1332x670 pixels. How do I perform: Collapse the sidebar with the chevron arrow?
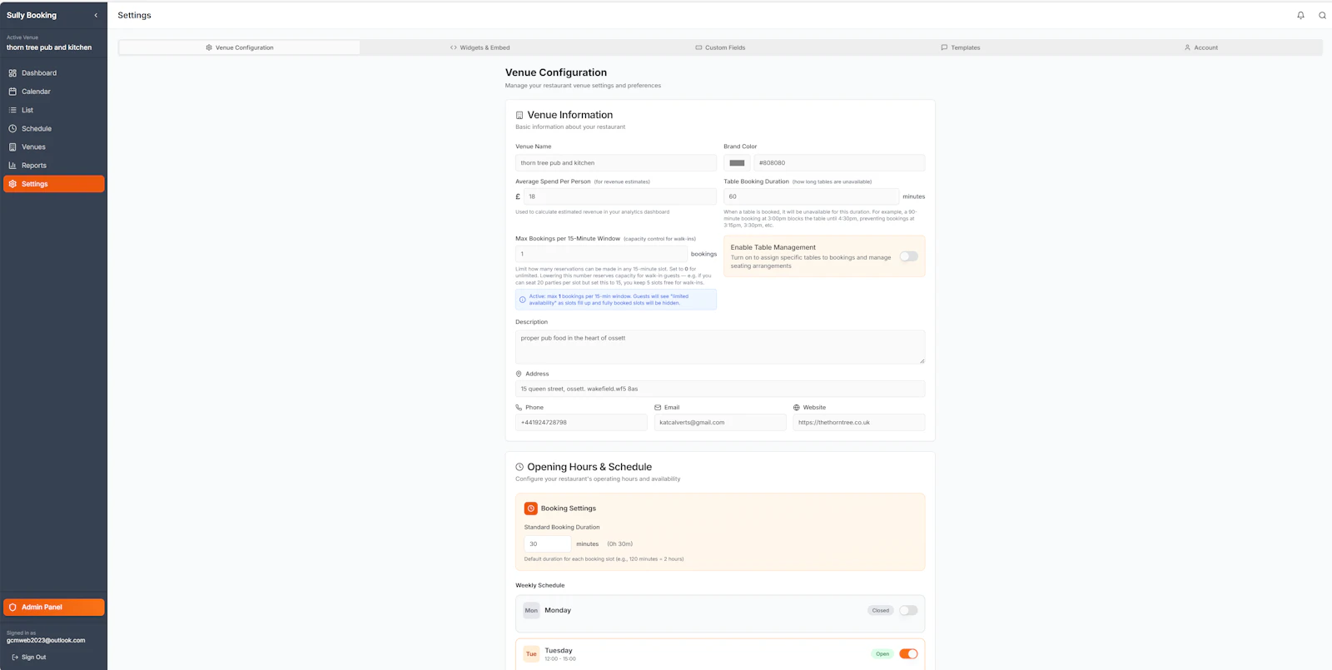tap(96, 15)
